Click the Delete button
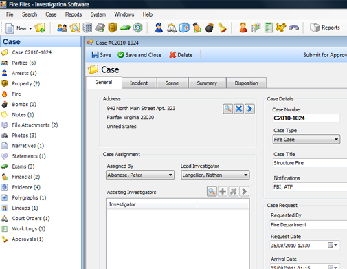Image resolution: width=347 pixels, height=269 pixels. [x=181, y=55]
